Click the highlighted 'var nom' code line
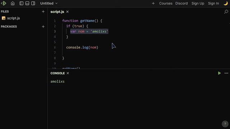Viewport: 230px width, 129px height. [x=89, y=31]
